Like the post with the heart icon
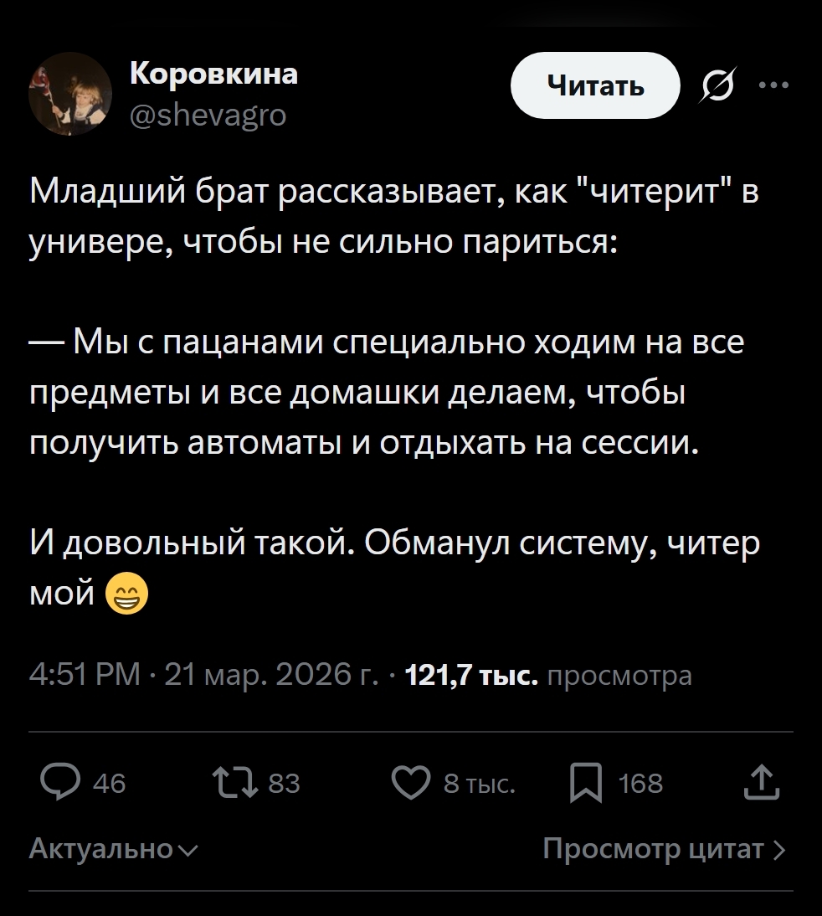Screen dimensions: 822x916 click(410, 784)
